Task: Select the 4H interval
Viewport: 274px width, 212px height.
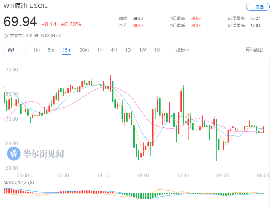Action: click(113, 50)
